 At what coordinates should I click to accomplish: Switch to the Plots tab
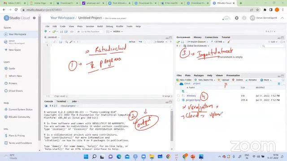187,76
